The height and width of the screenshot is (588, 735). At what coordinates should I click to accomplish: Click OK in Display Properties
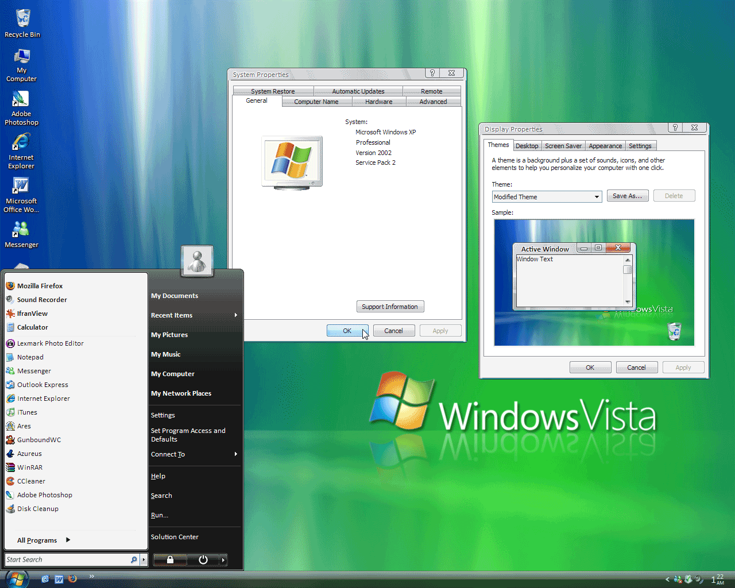coord(590,367)
